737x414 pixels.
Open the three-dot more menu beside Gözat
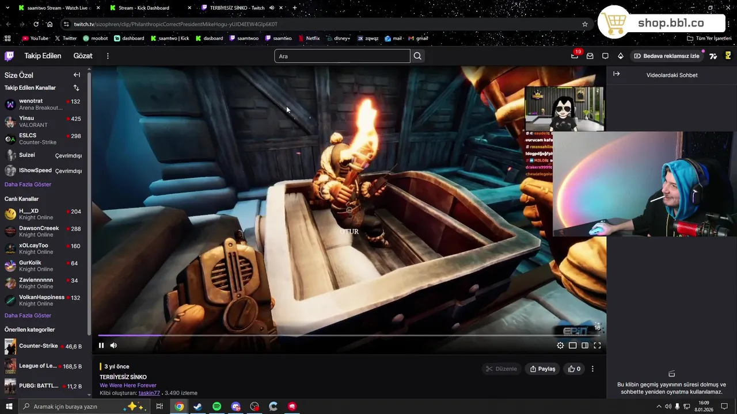pyautogui.click(x=108, y=56)
